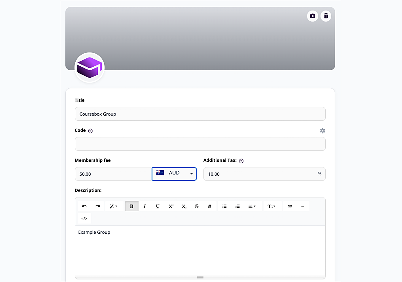Click the camera icon to upload cover image
The height and width of the screenshot is (282, 402).
click(313, 16)
